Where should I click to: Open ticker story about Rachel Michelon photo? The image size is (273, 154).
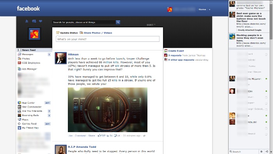249,5
